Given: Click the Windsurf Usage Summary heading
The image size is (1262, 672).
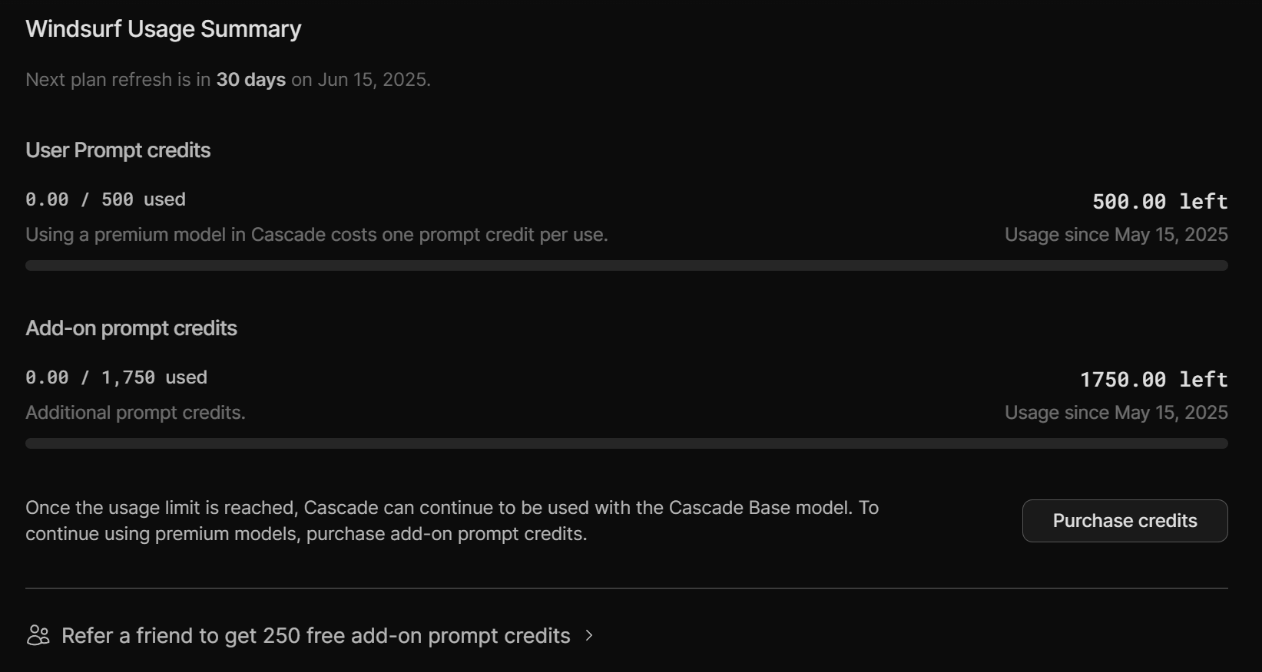Looking at the screenshot, I should pos(163,29).
